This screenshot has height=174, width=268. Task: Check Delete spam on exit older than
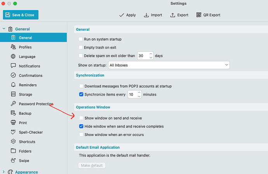point(80,56)
